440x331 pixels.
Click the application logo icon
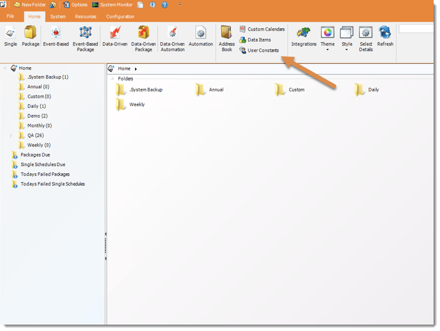[3, 4]
